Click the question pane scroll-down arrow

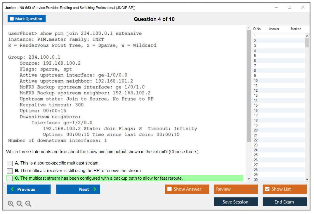249,179
